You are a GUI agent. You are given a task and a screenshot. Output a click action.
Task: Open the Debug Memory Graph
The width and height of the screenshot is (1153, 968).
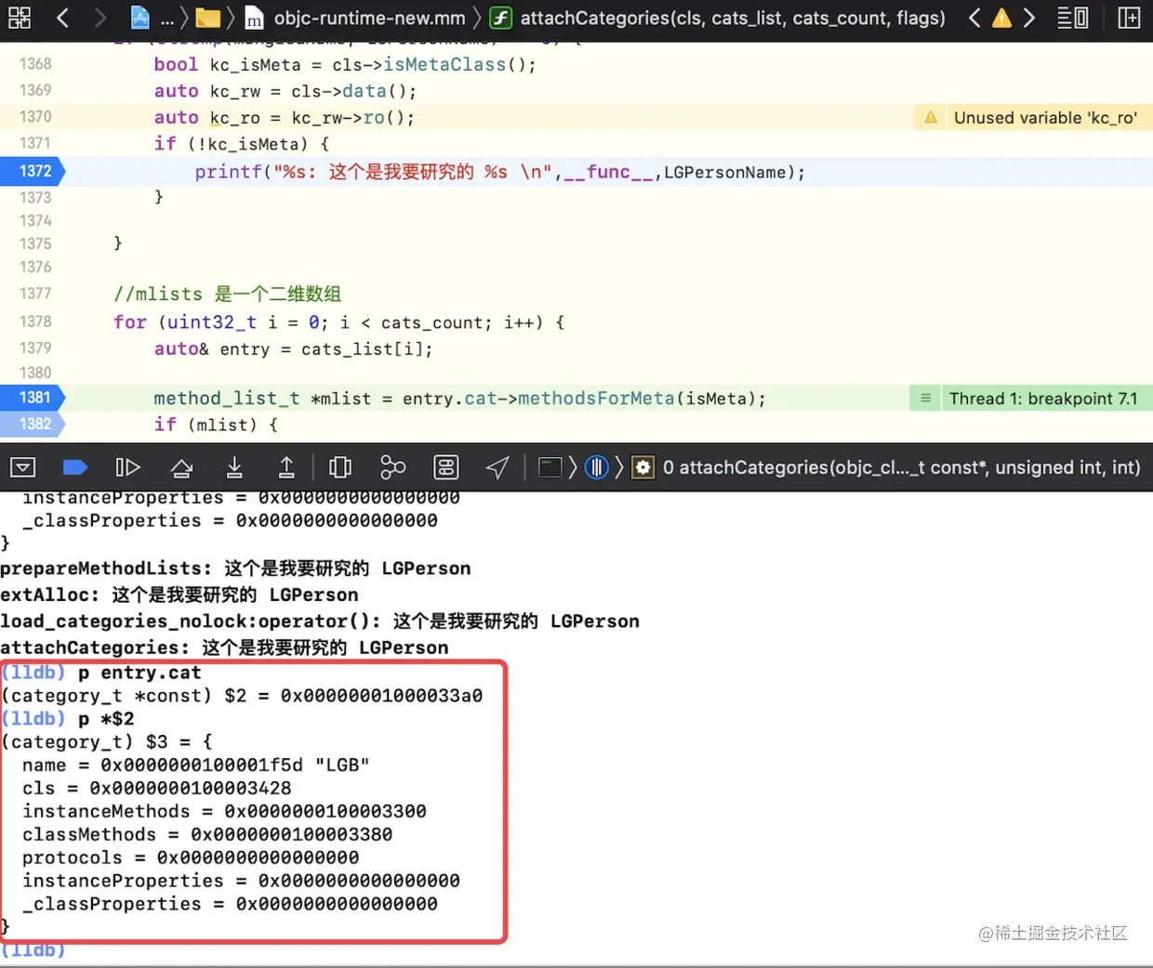click(x=393, y=467)
